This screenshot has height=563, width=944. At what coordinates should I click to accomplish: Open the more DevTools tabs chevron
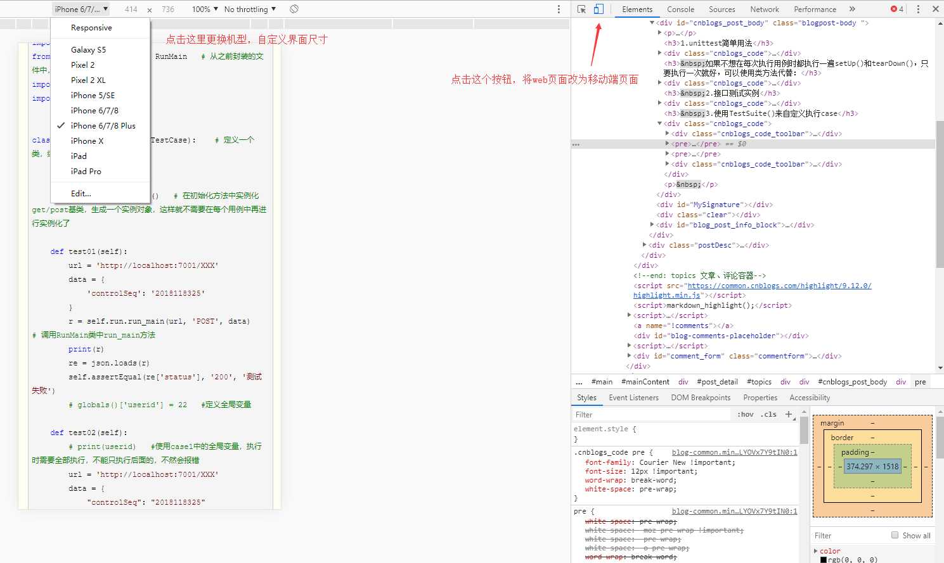coord(852,9)
